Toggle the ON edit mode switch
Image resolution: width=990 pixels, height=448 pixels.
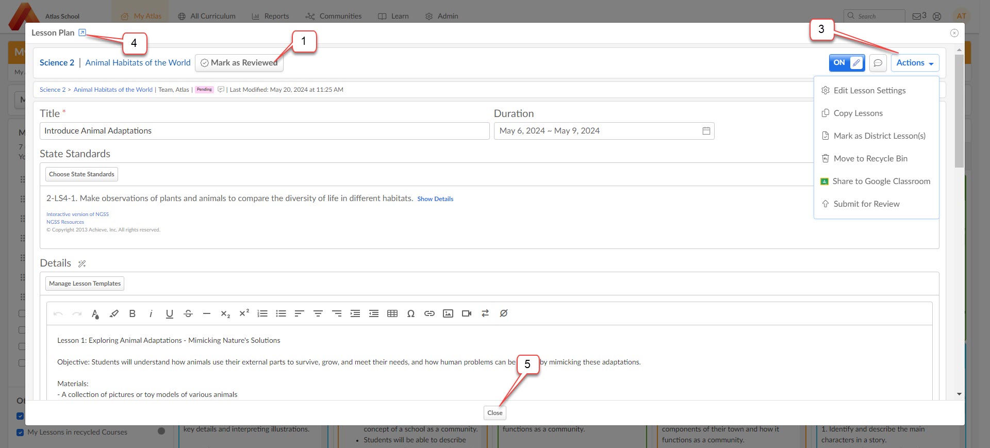pos(847,63)
